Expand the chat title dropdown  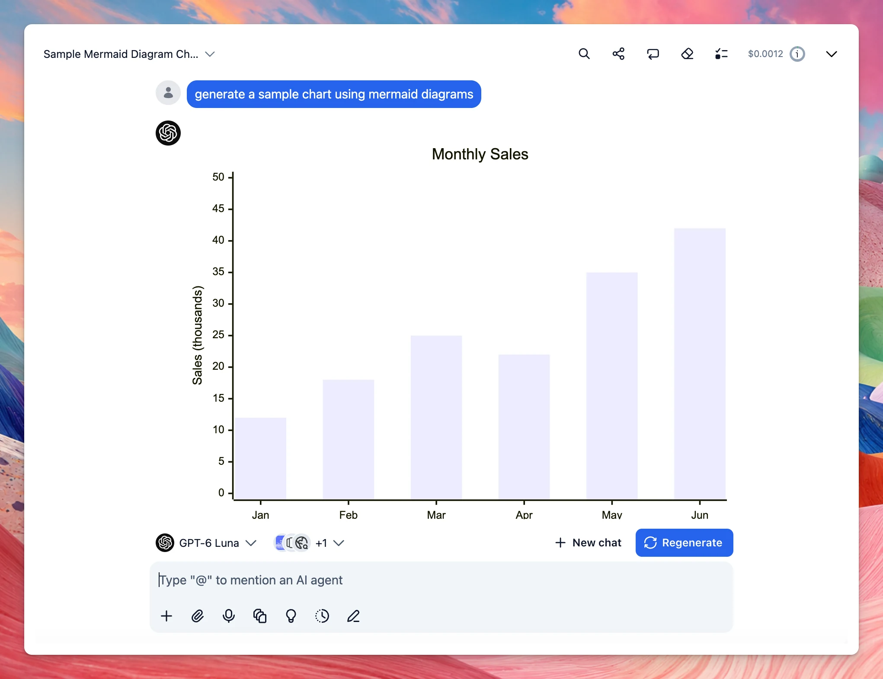click(210, 54)
